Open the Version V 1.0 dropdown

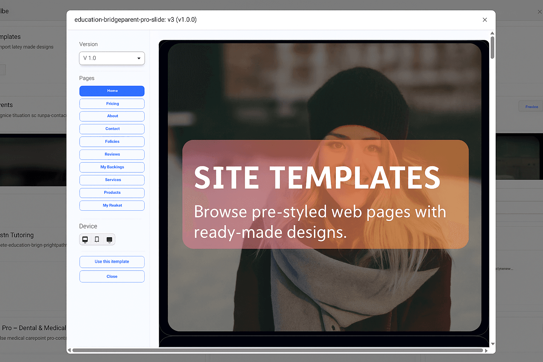click(x=112, y=58)
